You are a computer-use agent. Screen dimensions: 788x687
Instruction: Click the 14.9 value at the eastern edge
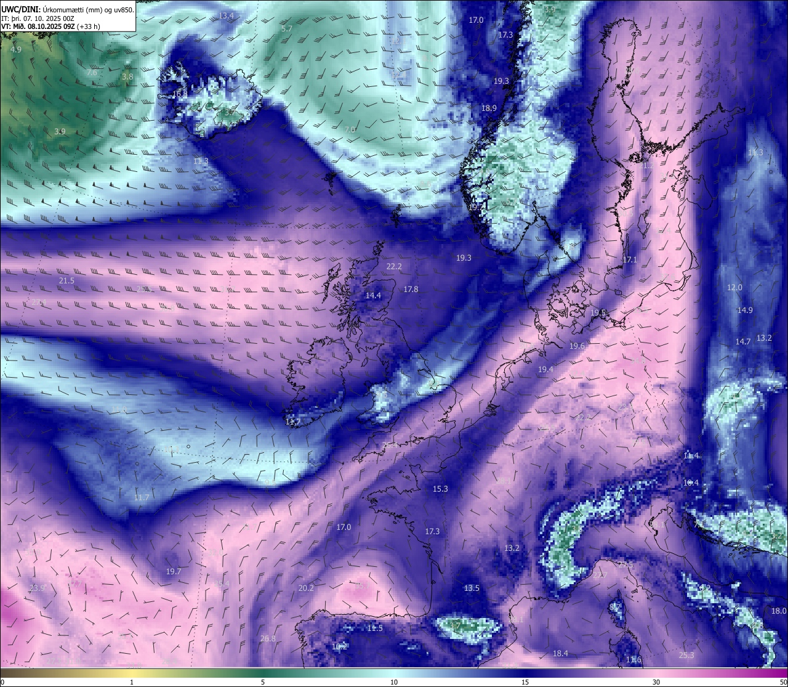click(x=745, y=311)
